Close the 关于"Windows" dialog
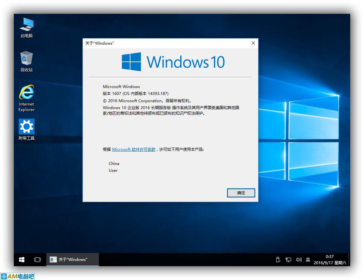The image size is (364, 280). (x=253, y=43)
